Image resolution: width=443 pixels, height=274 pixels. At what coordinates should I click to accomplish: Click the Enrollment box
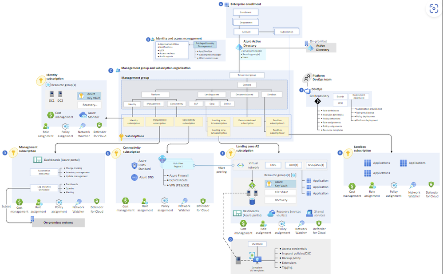[x=245, y=12]
